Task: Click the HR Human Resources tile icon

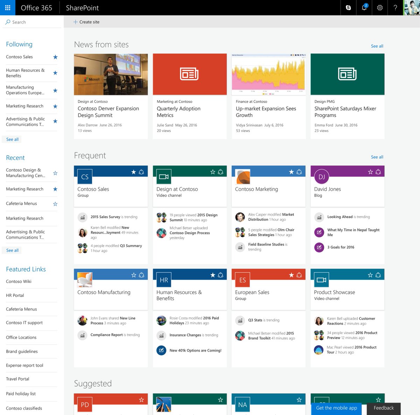Action: point(164,280)
